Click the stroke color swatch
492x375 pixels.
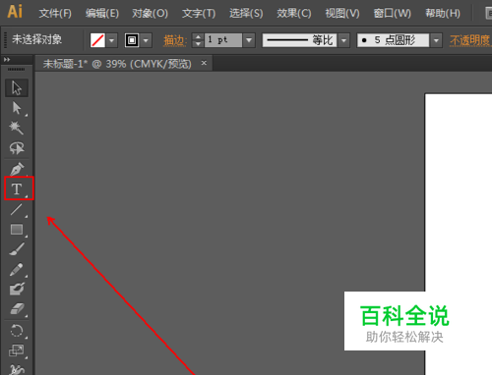[132, 40]
